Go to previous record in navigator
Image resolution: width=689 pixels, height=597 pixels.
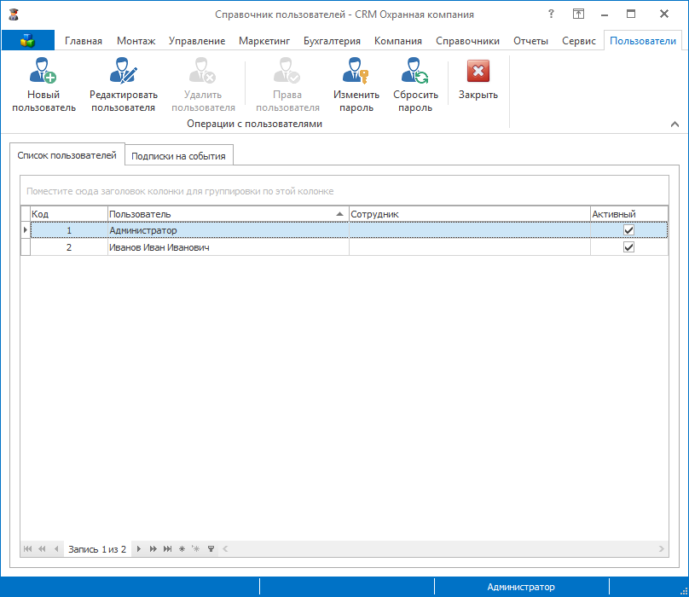[55, 548]
